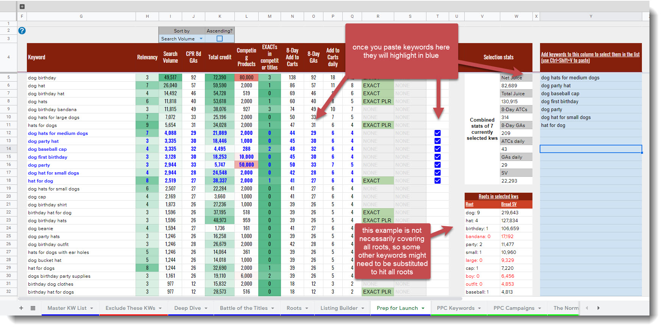Switch to Master KW List sheet
665x331 pixels.
pyautogui.click(x=67, y=308)
